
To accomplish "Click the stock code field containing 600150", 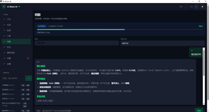I will [162, 43].
